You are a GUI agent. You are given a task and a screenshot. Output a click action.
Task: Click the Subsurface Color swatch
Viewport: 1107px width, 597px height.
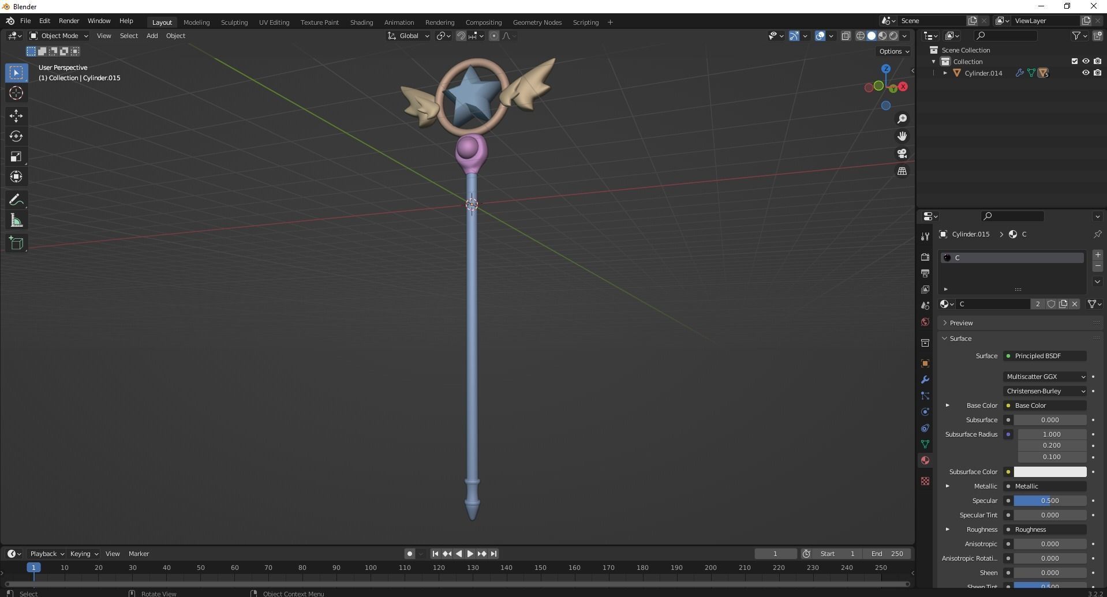click(1050, 472)
